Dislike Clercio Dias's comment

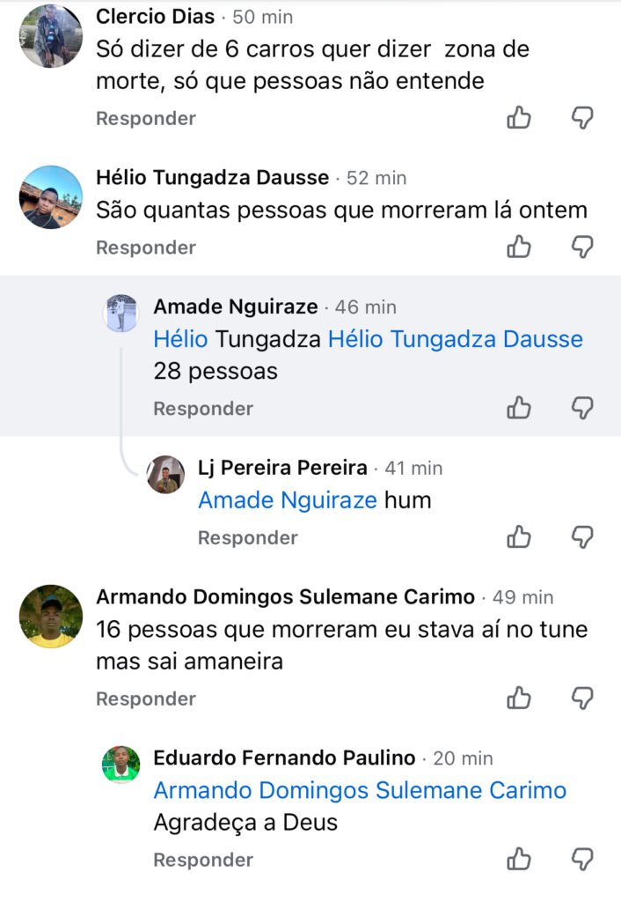click(x=582, y=118)
